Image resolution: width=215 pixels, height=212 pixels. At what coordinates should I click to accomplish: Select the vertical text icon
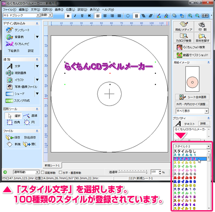point(136,16)
